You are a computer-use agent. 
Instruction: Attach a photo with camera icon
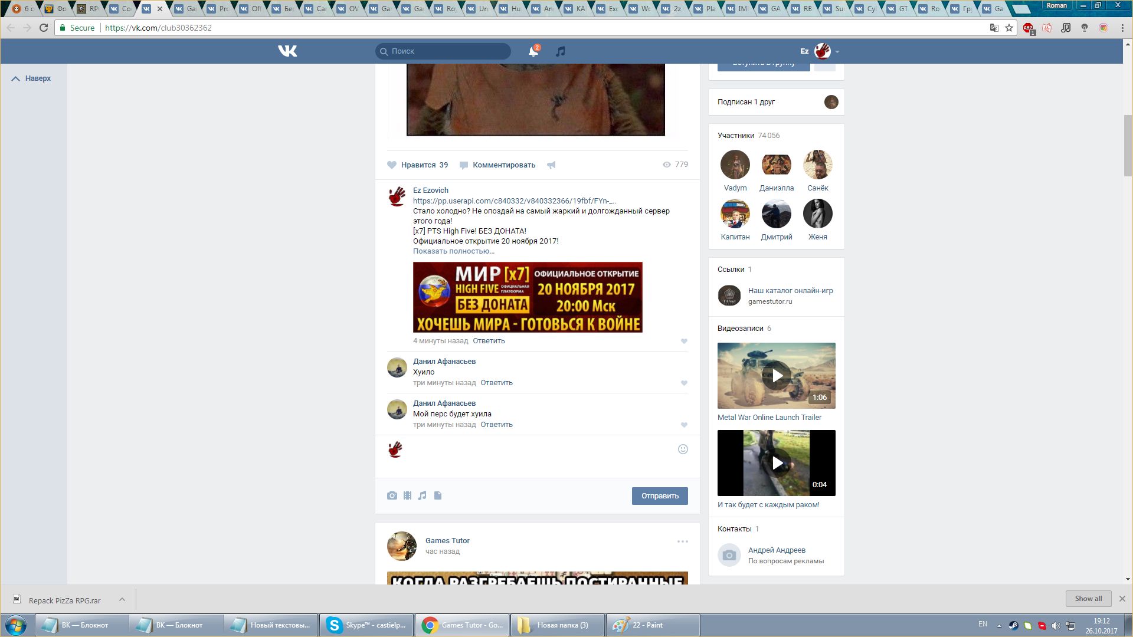pos(392,496)
